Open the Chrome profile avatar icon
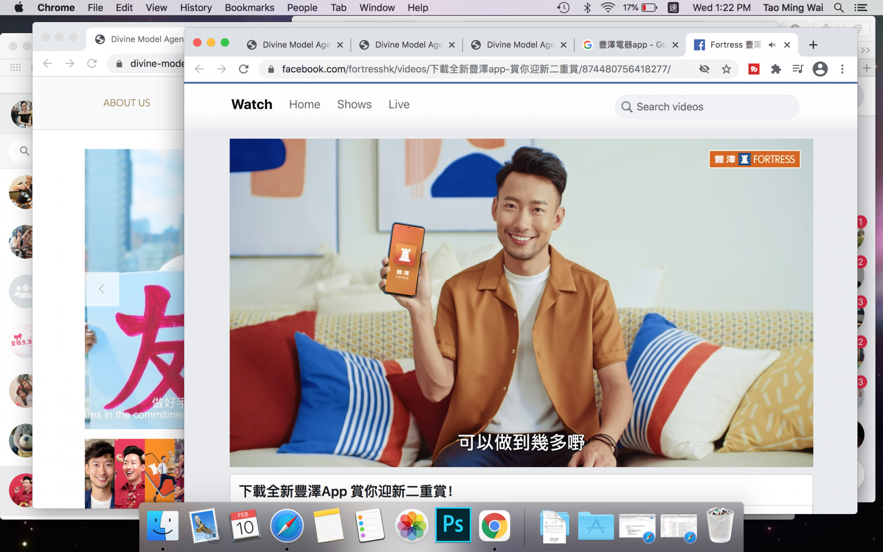The height and width of the screenshot is (552, 883). point(820,69)
